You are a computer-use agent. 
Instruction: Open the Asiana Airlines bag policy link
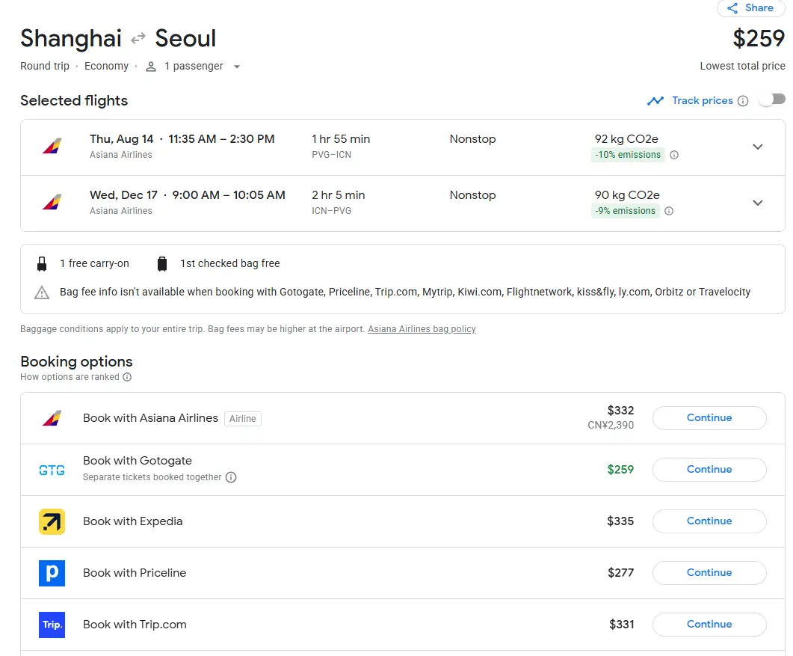coord(422,329)
